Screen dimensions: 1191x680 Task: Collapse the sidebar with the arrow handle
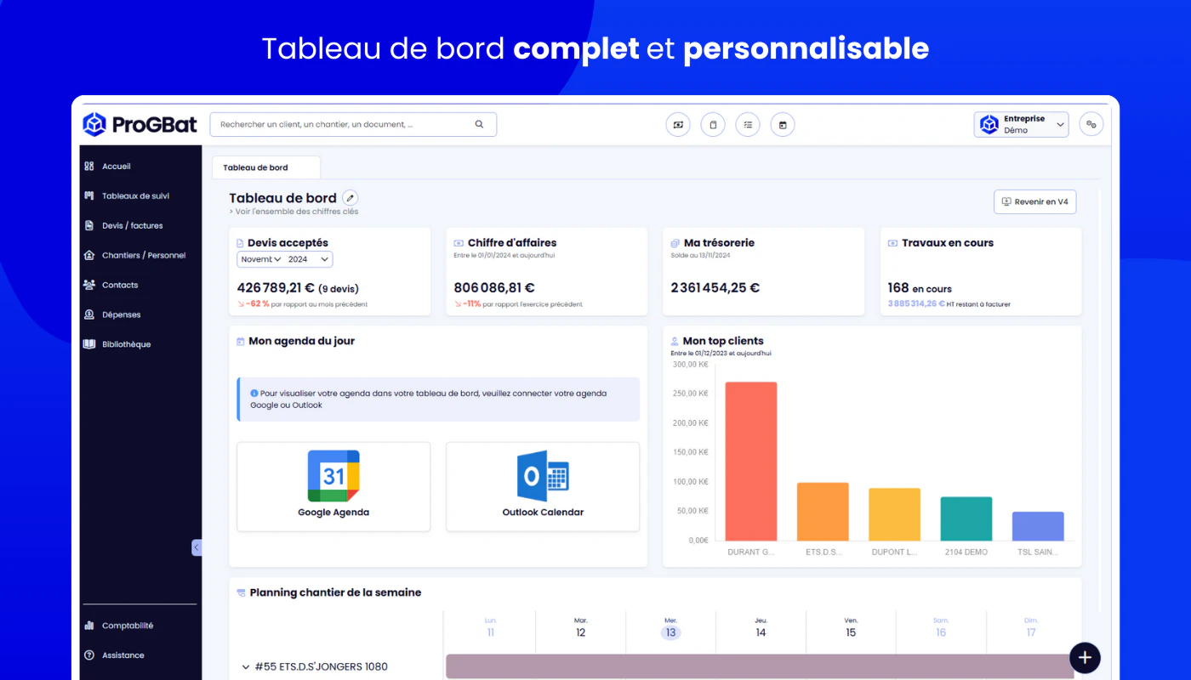click(x=197, y=548)
